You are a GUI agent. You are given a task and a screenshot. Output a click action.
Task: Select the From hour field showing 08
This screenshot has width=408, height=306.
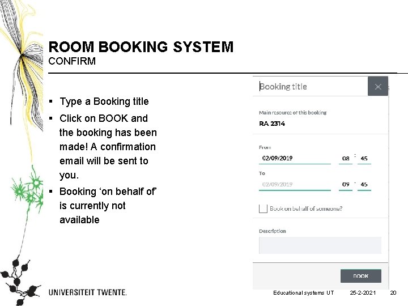[x=346, y=158]
